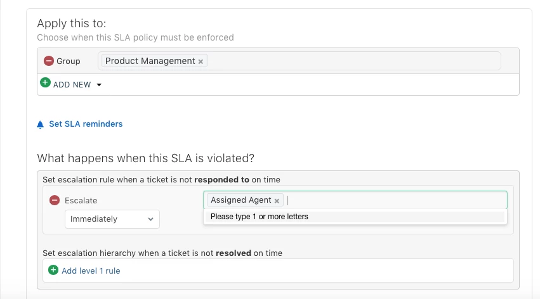The image size is (540, 299).
Task: Click the 'Please type 1 or more letters' hint
Action: 259,217
